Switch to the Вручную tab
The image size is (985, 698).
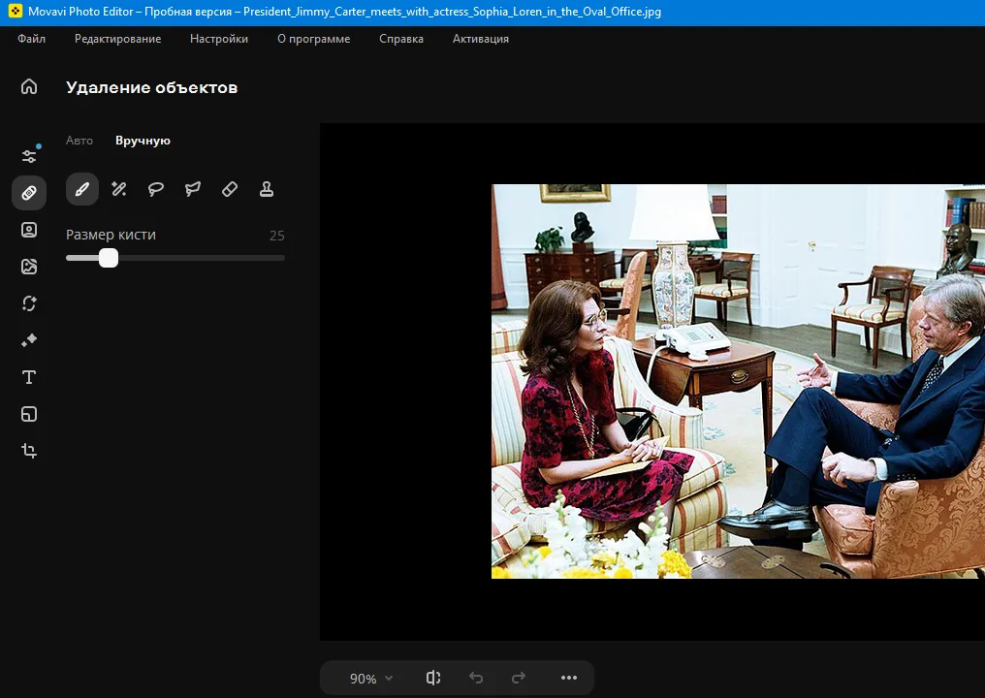click(143, 141)
